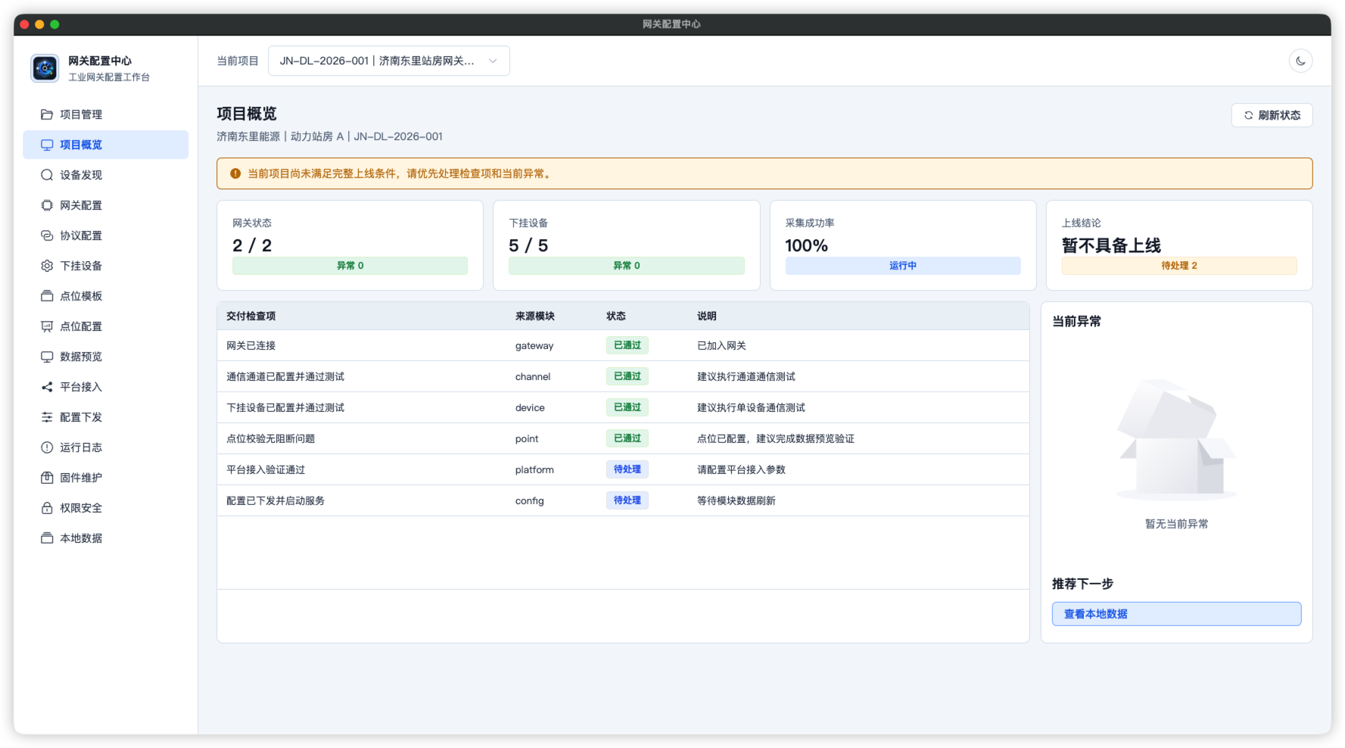Click the refresh icon in 刷新状态 button

(x=1248, y=115)
